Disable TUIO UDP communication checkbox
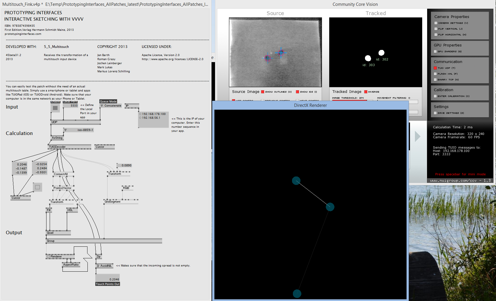This screenshot has width=496, height=301. (435, 68)
